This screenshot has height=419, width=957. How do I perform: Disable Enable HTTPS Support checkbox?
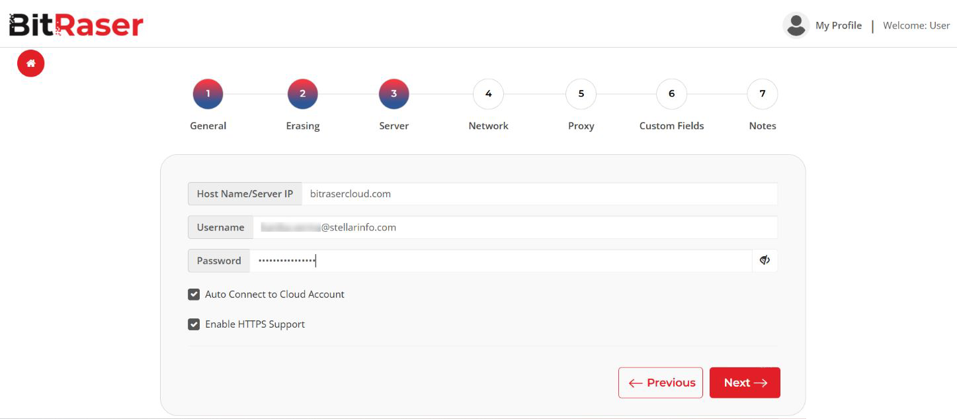[194, 324]
